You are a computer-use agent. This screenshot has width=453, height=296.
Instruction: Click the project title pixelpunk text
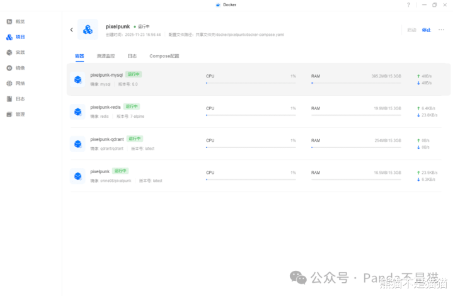(x=118, y=26)
